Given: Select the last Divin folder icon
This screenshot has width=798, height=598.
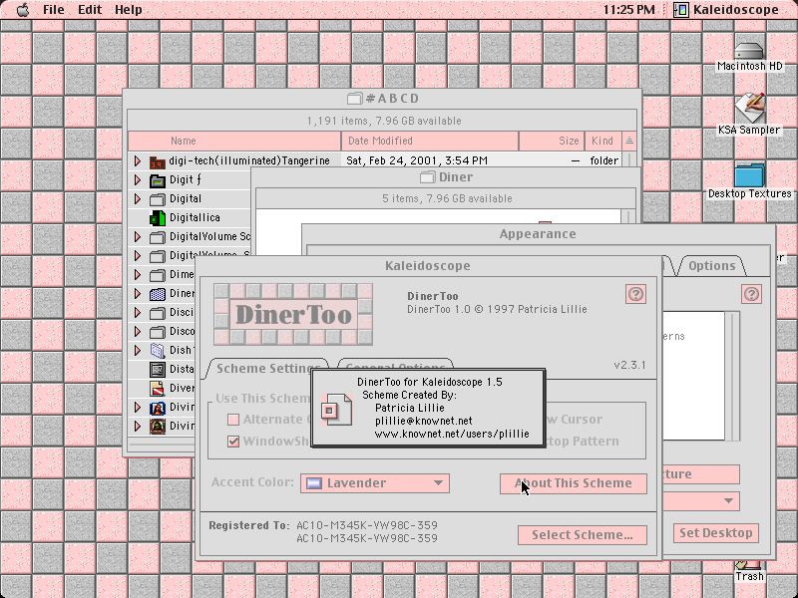Looking at the screenshot, I should (x=158, y=427).
